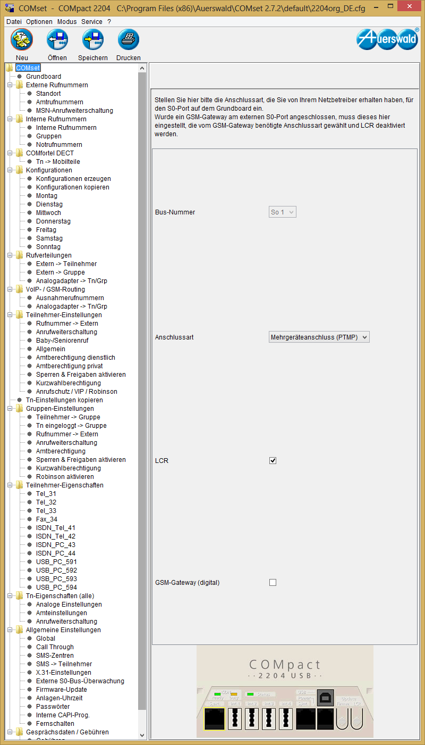This screenshot has width=425, height=745.
Task: Select Amtberechtigung dienstlich entry
Action: [x=75, y=358]
